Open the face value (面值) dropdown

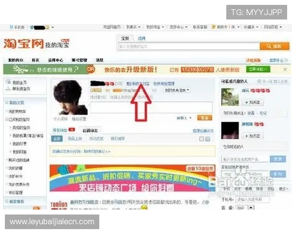tap(245, 207)
